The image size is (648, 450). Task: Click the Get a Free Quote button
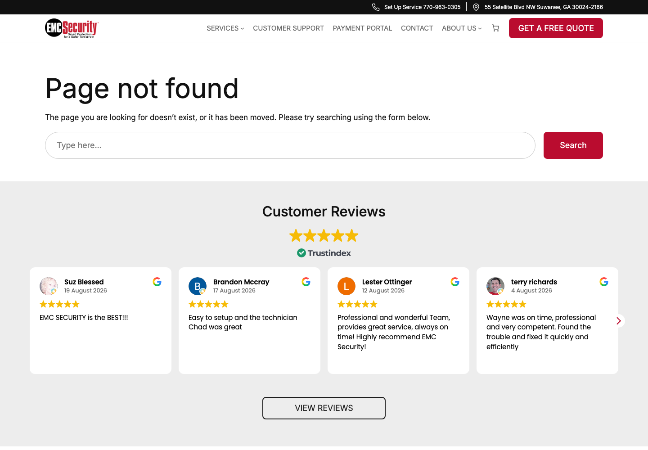click(x=556, y=28)
